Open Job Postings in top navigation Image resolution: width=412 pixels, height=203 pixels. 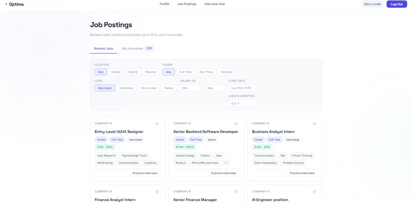(x=187, y=4)
